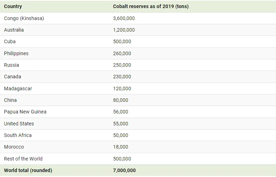Image resolution: width=276 pixels, height=177 pixels.
Task: Select the value "55,000"
Action: [121, 124]
